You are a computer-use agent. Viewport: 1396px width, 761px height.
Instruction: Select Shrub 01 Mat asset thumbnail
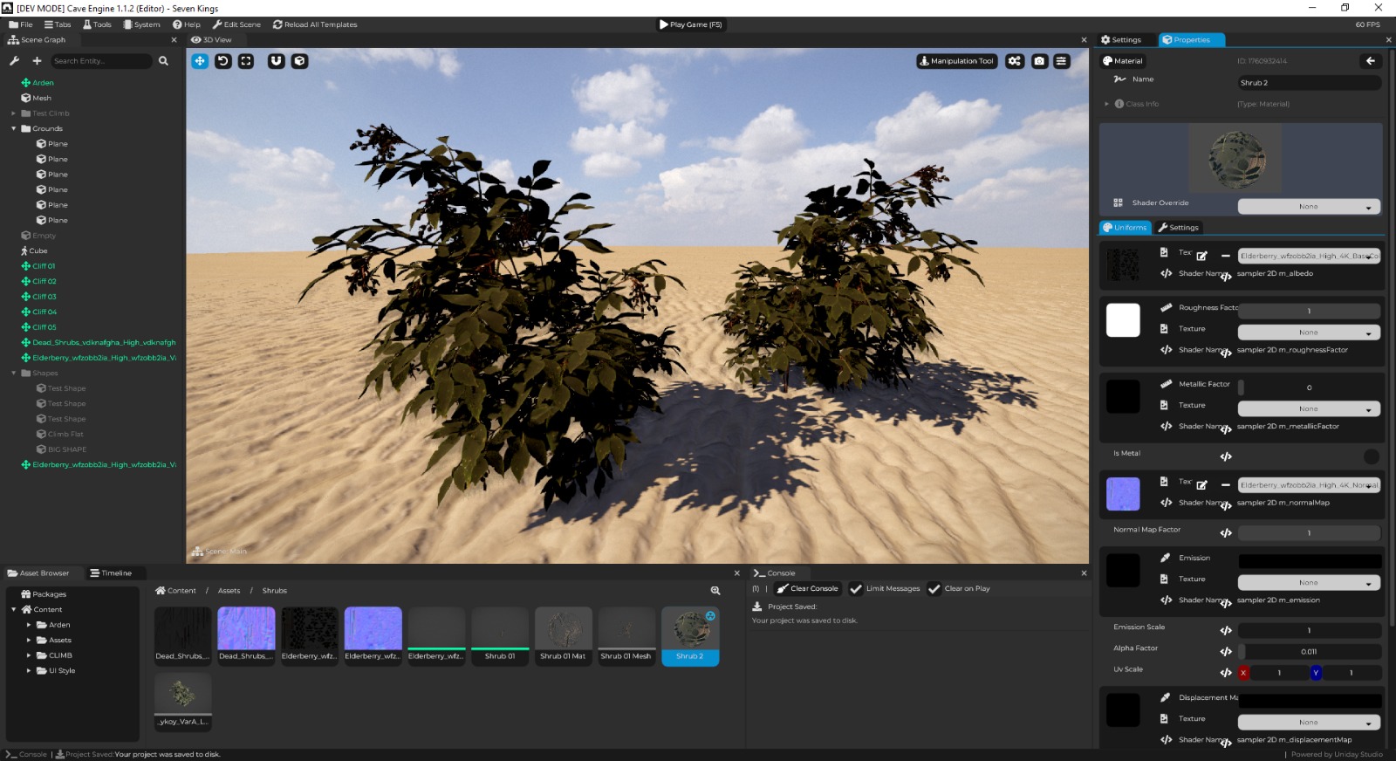(563, 636)
